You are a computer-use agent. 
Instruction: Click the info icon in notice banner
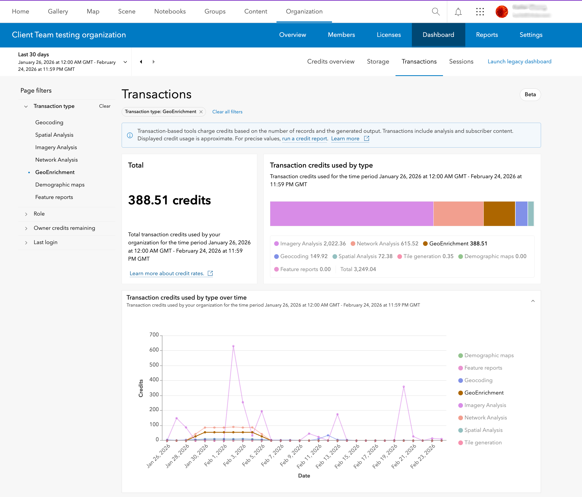[130, 135]
